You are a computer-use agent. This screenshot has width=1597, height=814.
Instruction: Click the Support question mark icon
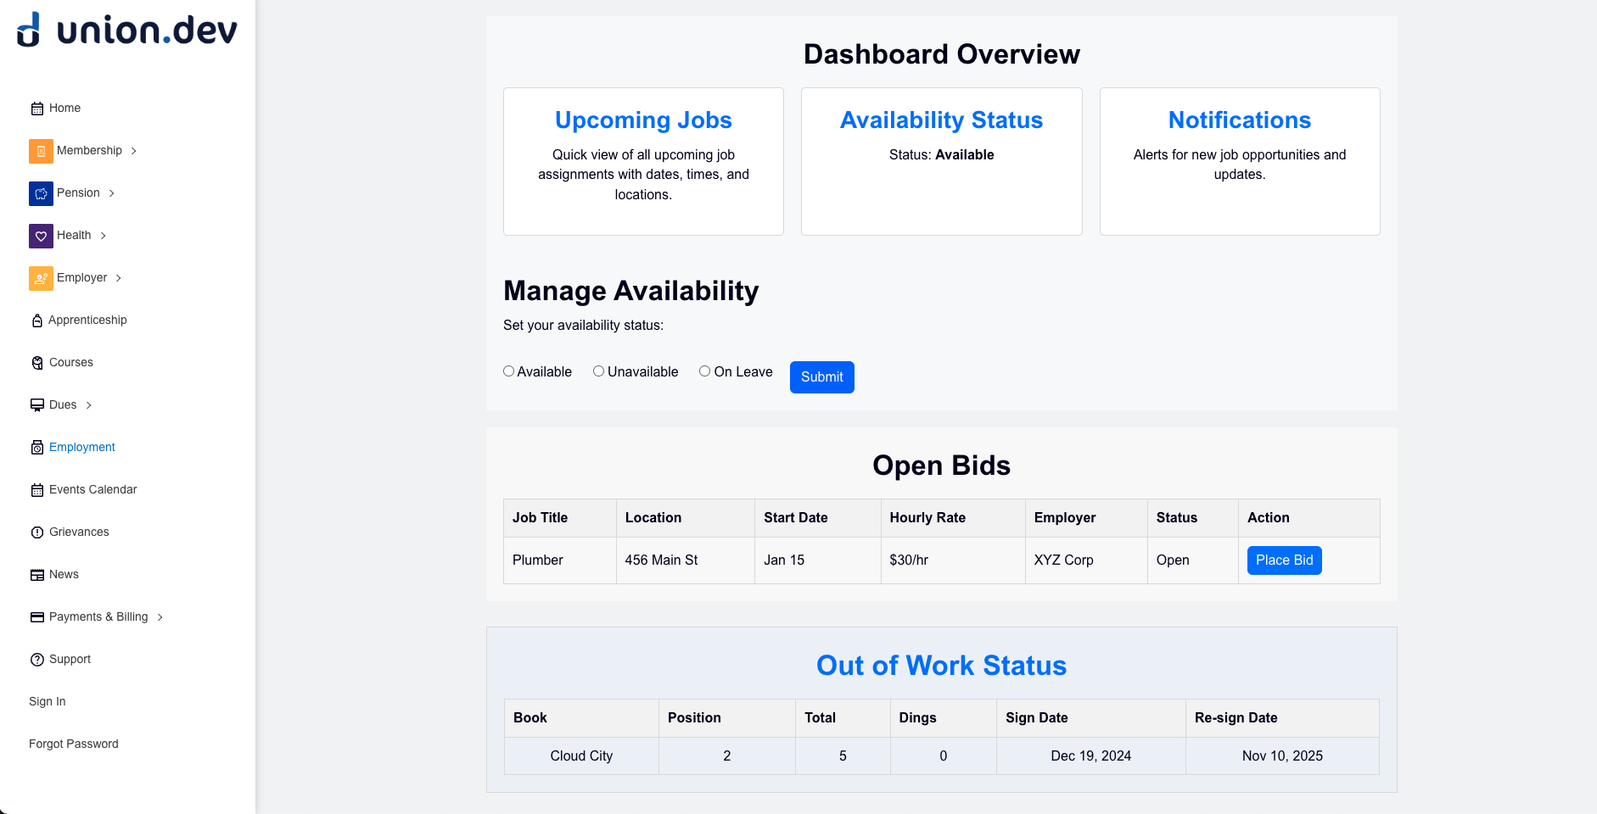[x=37, y=660]
